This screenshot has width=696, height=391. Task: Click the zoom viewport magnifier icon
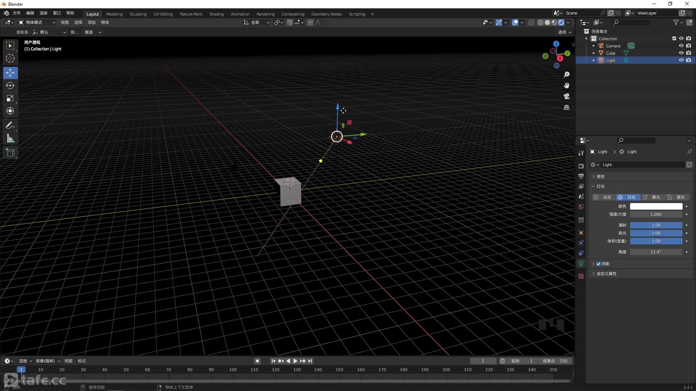[x=567, y=75]
